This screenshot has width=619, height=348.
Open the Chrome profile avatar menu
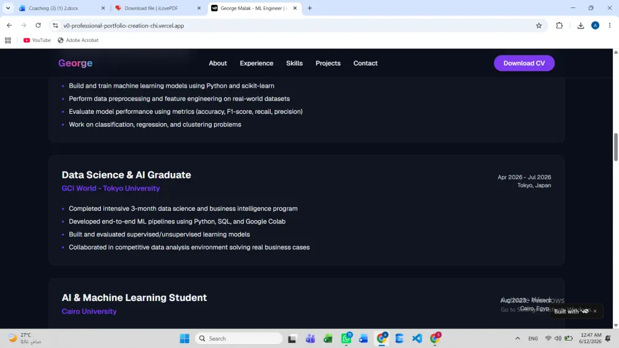coord(595,25)
